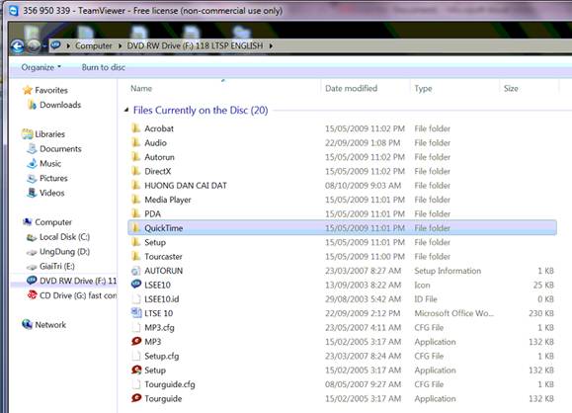The height and width of the screenshot is (413, 572).
Task: Expand the arrow after 118 LTSP ENGLISH breadcrumb
Action: point(271,45)
